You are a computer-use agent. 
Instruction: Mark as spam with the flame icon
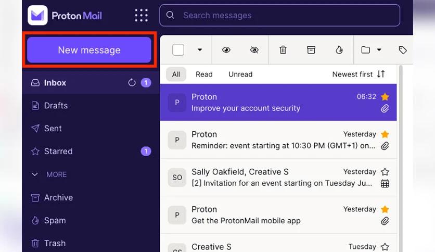click(x=339, y=50)
